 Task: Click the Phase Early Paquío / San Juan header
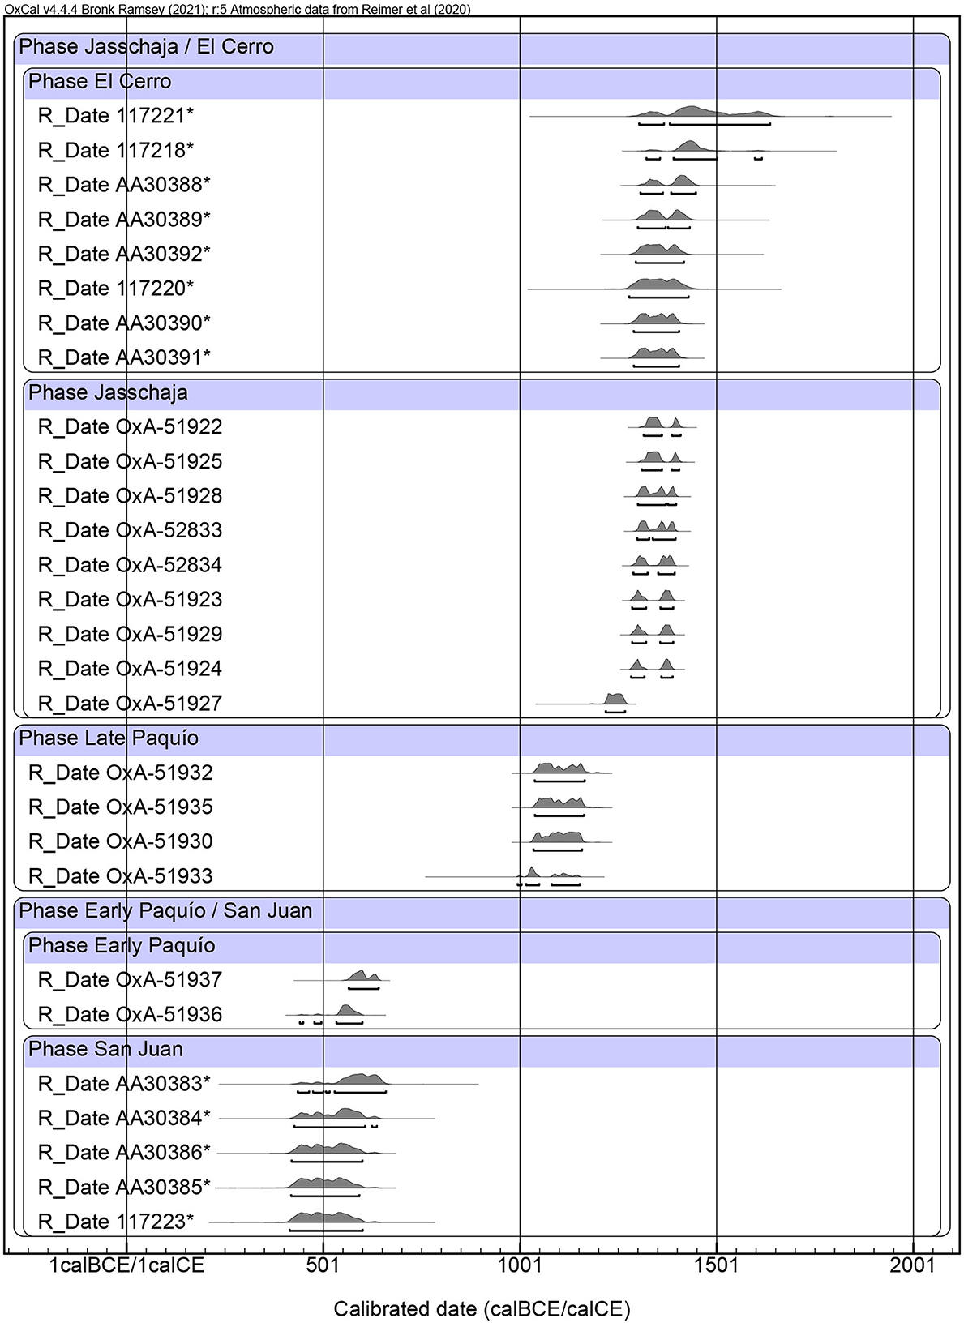165,911
